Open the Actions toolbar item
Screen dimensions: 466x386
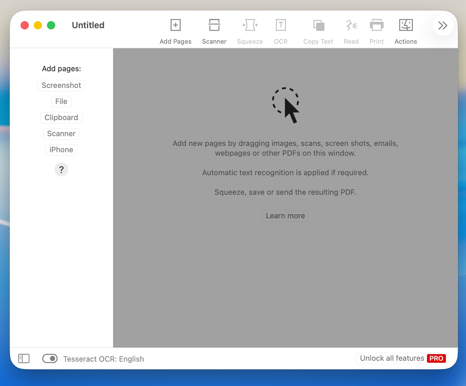(x=405, y=25)
